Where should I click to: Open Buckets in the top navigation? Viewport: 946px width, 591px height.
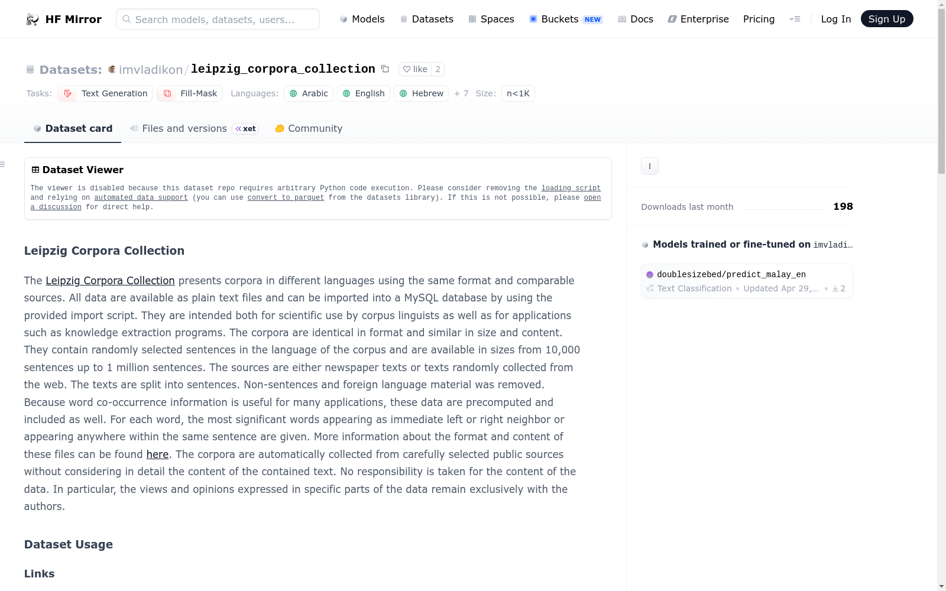pyautogui.click(x=566, y=20)
